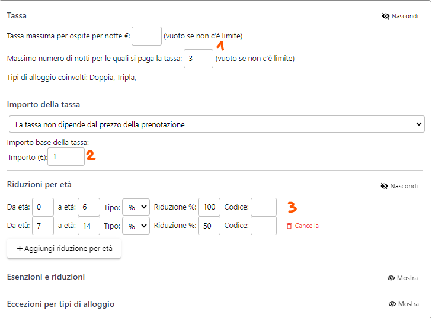Click the Tassa massima per ospite field
Image resolution: width=432 pixels, height=318 pixels.
point(146,36)
